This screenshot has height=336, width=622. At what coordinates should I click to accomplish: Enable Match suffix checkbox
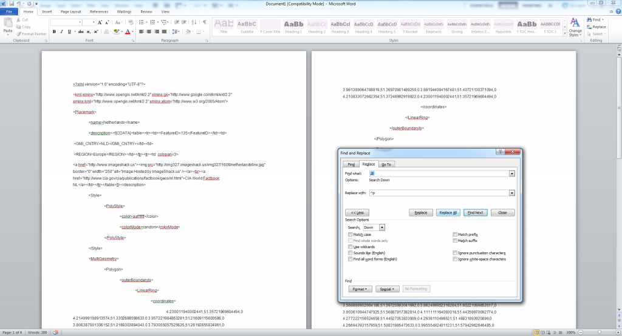455,241
